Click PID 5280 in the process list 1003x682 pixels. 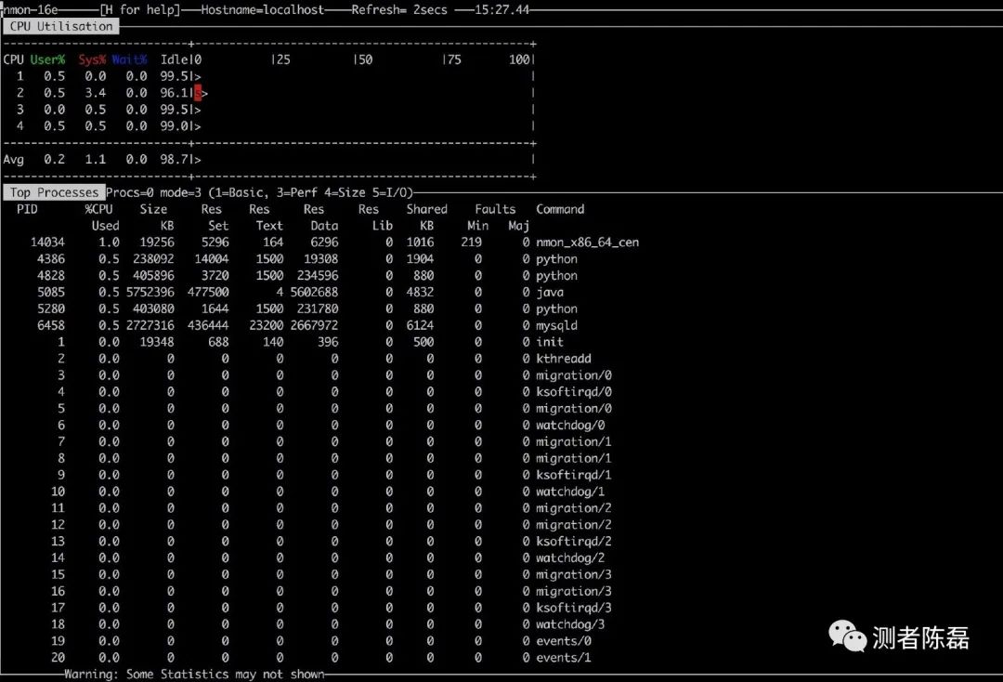[50, 309]
